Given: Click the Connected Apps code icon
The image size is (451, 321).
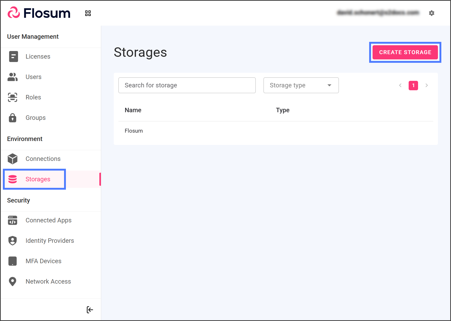Looking at the screenshot, I should pyautogui.click(x=13, y=220).
